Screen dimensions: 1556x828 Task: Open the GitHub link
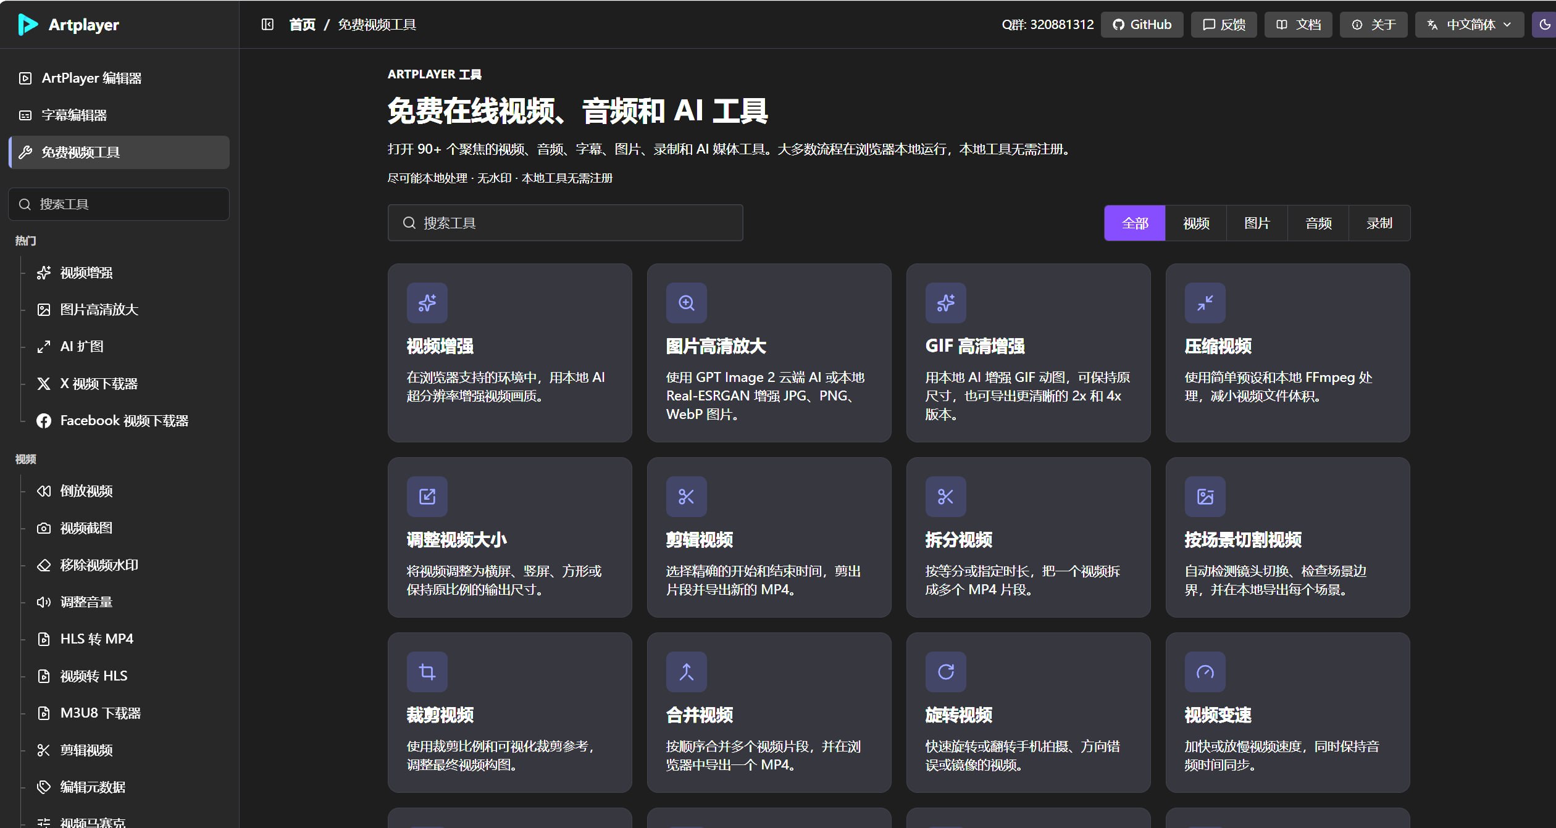coord(1142,25)
